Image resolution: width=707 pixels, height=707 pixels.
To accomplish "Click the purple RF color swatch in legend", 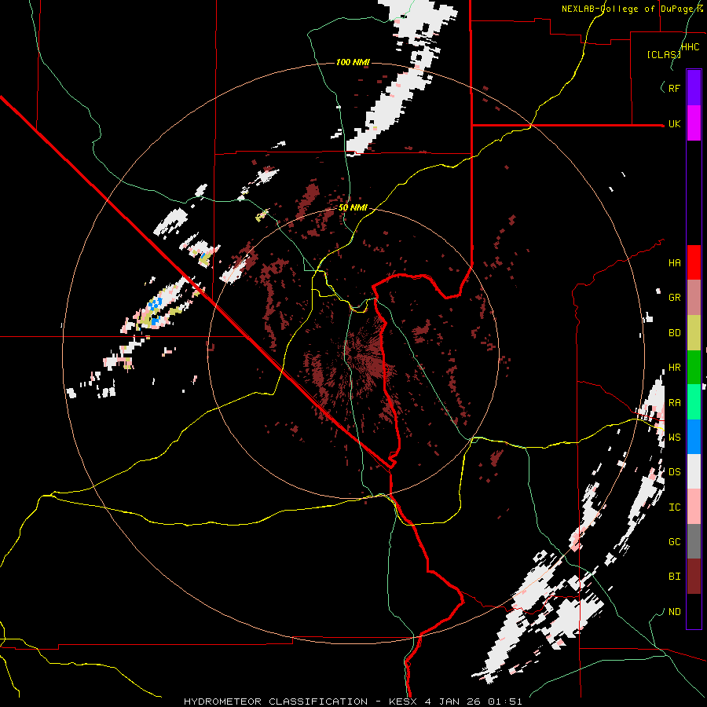I will (694, 88).
